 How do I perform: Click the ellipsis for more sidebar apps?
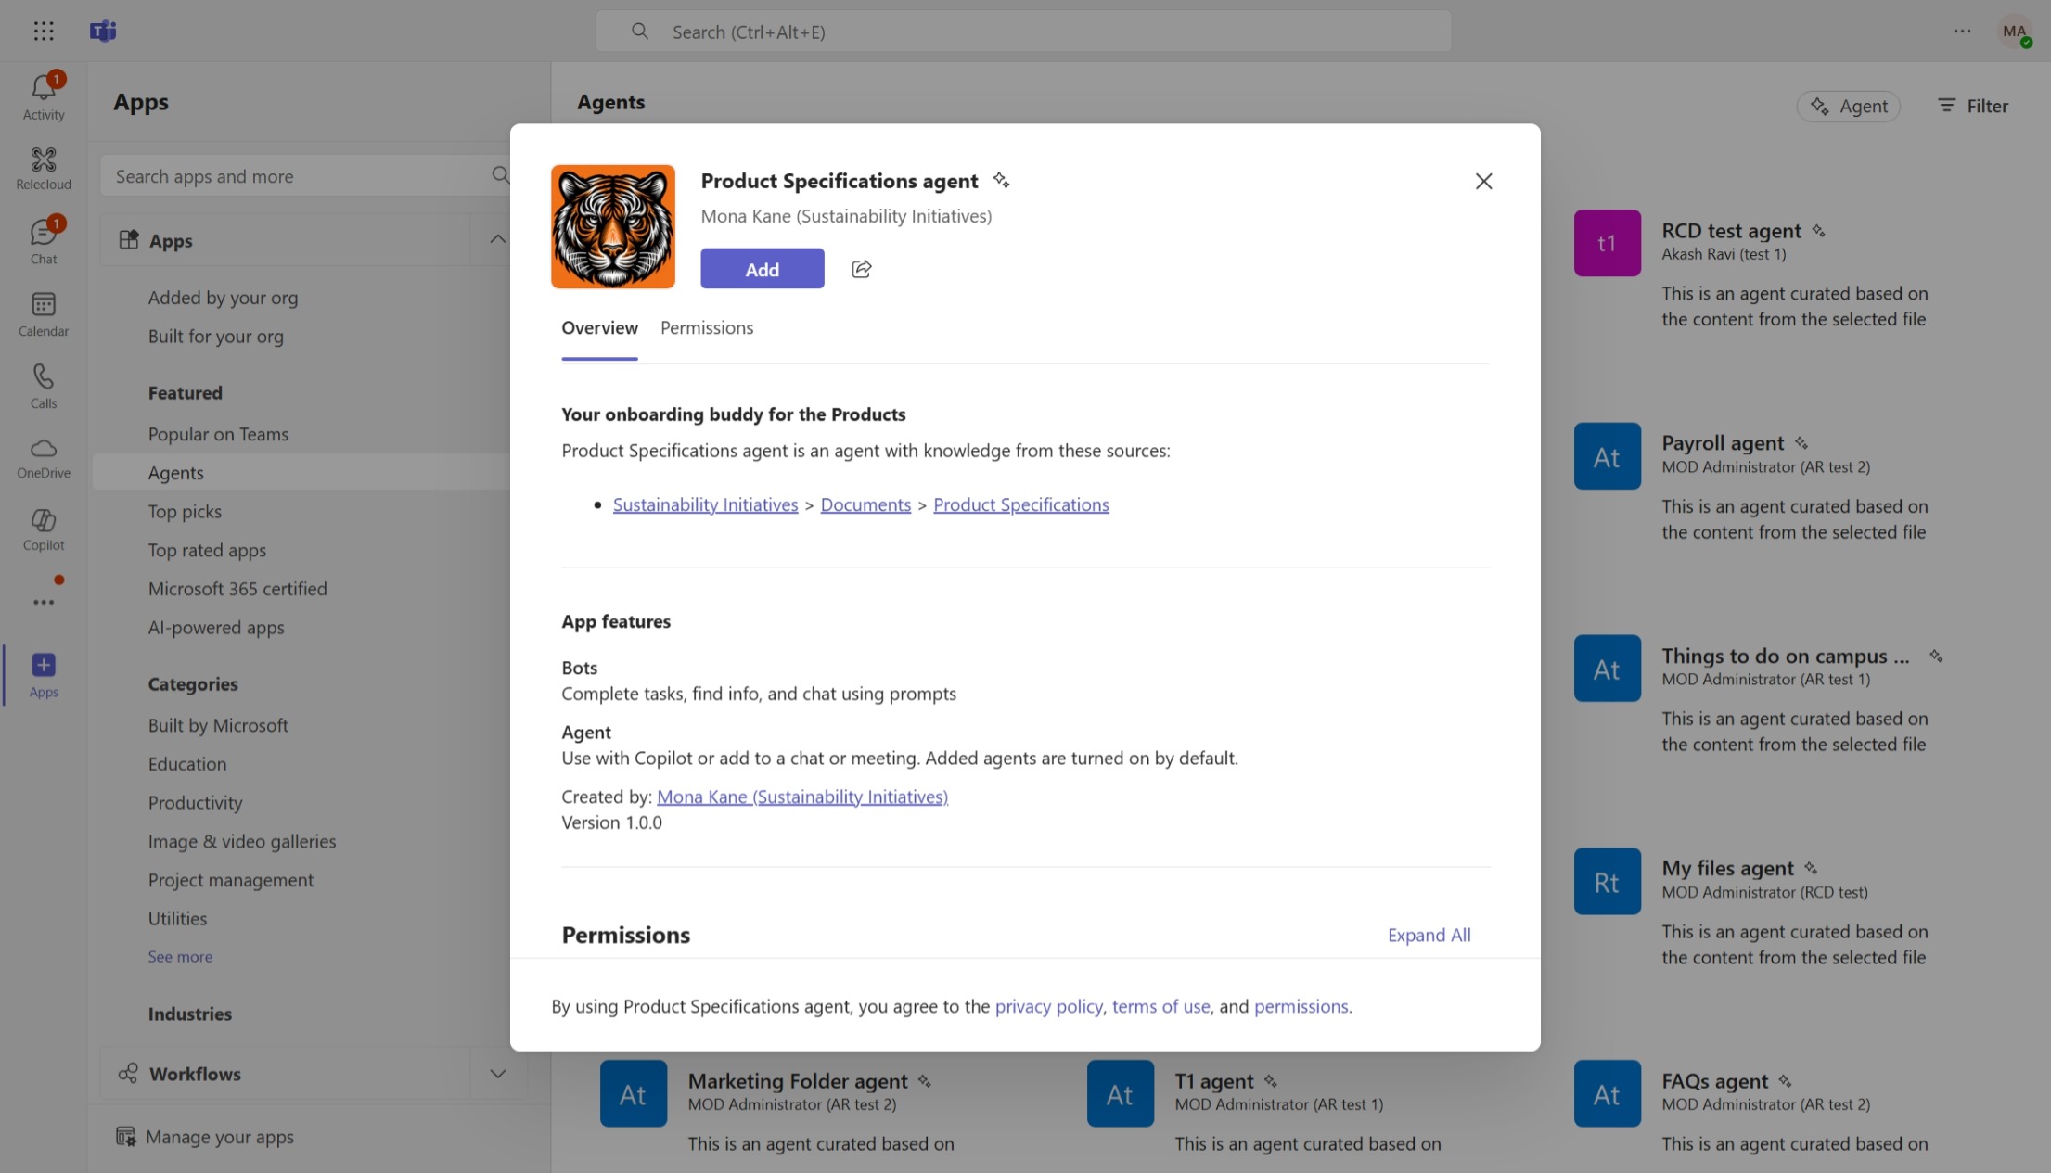pos(44,602)
